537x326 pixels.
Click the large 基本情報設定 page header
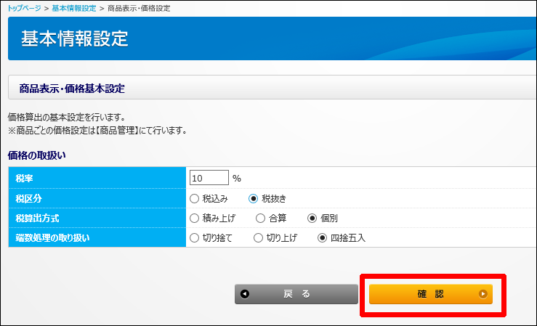coord(75,39)
